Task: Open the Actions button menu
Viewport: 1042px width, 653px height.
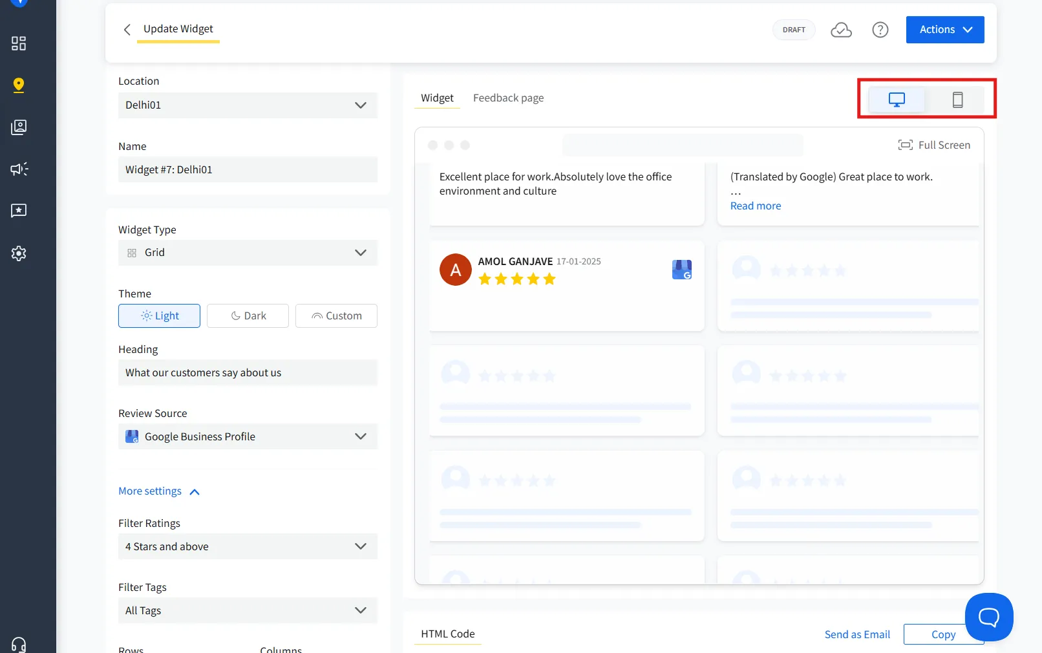Action: [944, 30]
